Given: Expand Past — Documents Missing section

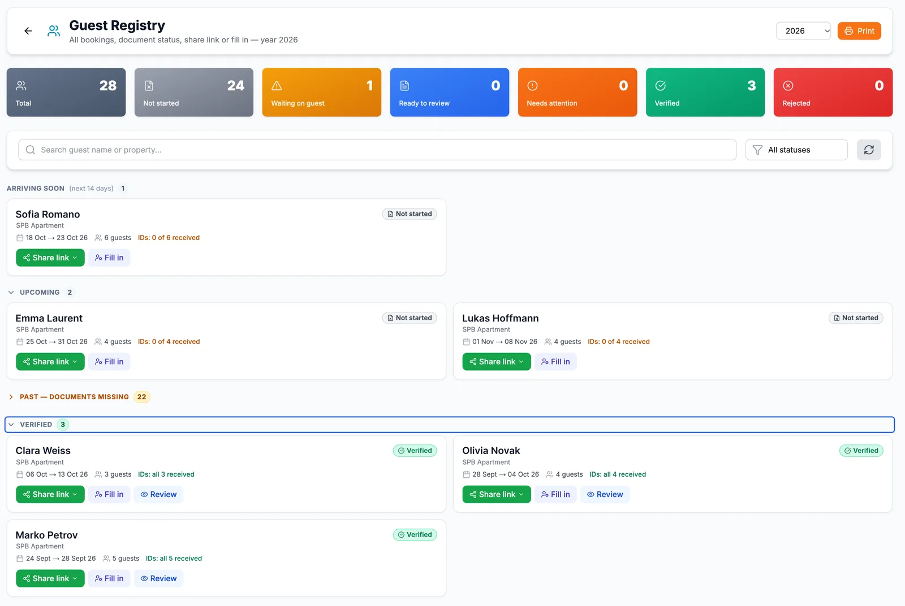Looking at the screenshot, I should 11,397.
